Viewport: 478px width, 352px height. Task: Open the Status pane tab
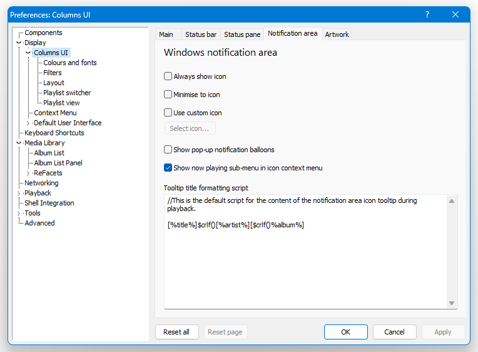point(242,34)
